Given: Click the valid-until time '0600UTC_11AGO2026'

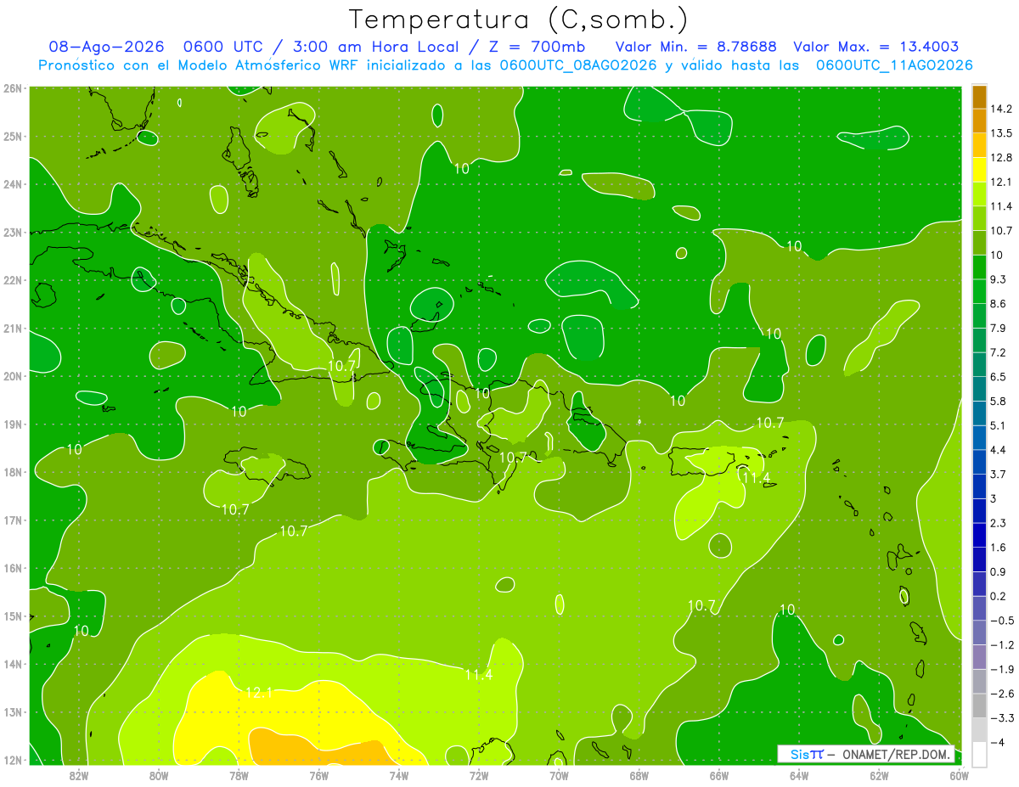Looking at the screenshot, I should [894, 65].
